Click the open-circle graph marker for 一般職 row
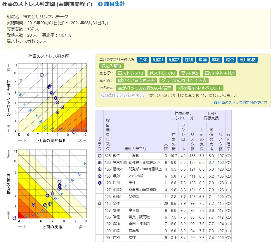The width and height of the screenshot is (274, 242). pos(100,156)
